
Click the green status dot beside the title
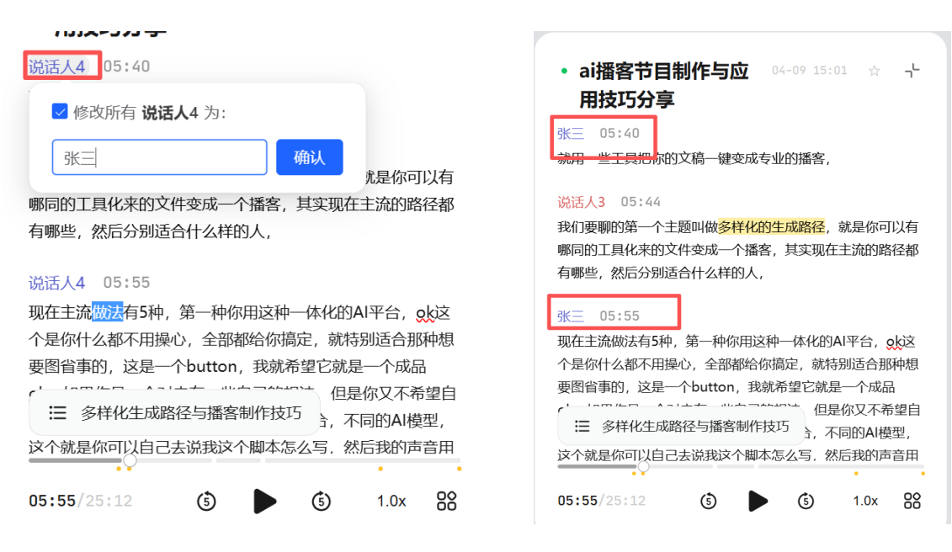(564, 71)
